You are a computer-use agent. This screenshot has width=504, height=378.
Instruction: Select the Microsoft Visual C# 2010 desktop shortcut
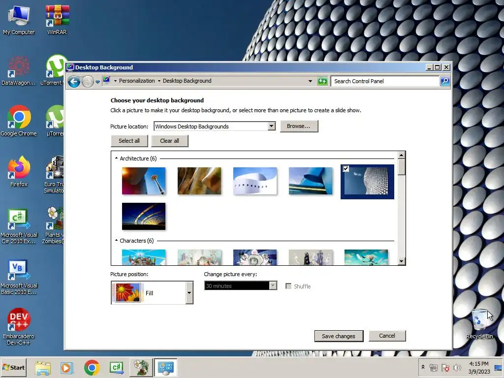pyautogui.click(x=19, y=226)
